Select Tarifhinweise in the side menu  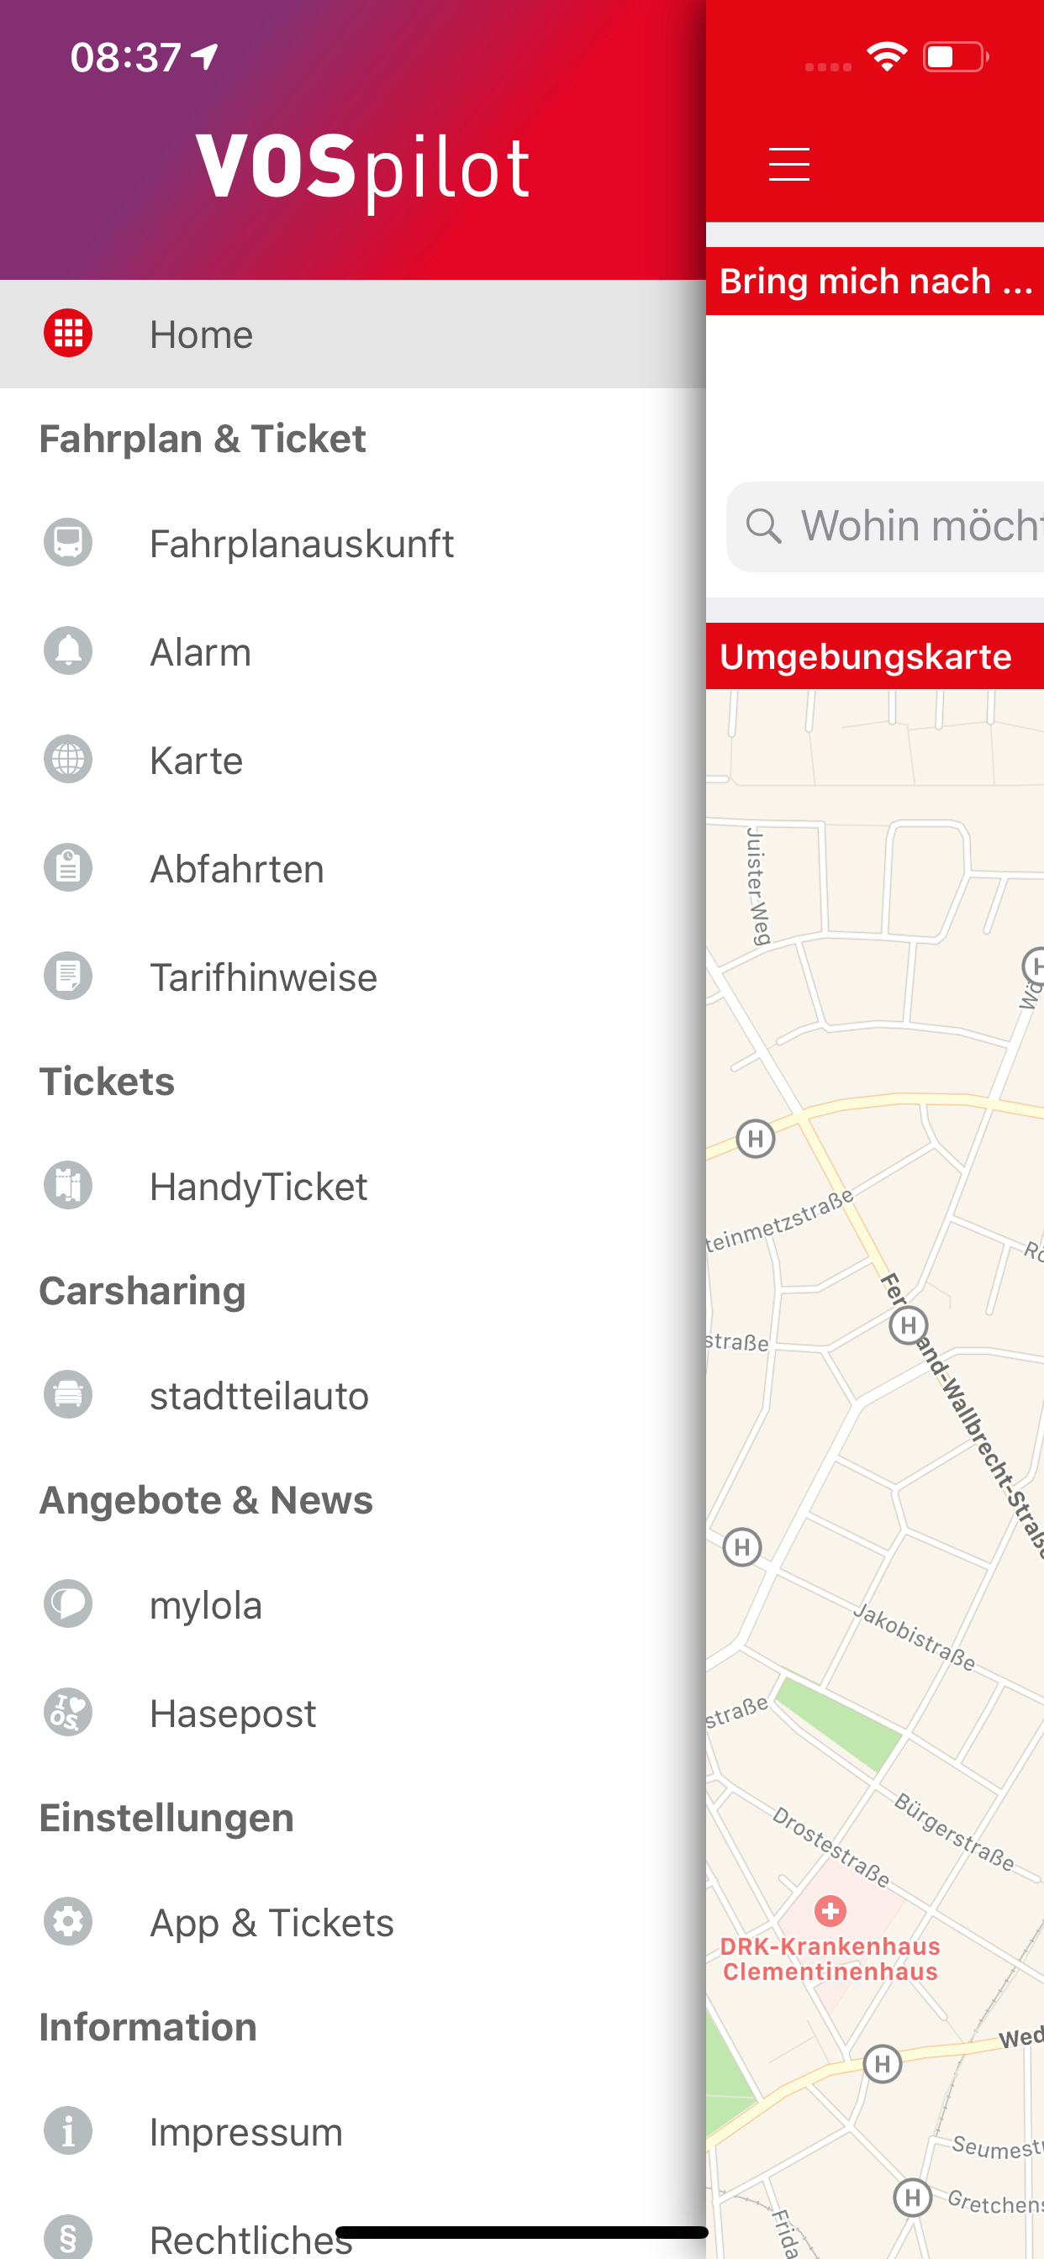point(263,977)
